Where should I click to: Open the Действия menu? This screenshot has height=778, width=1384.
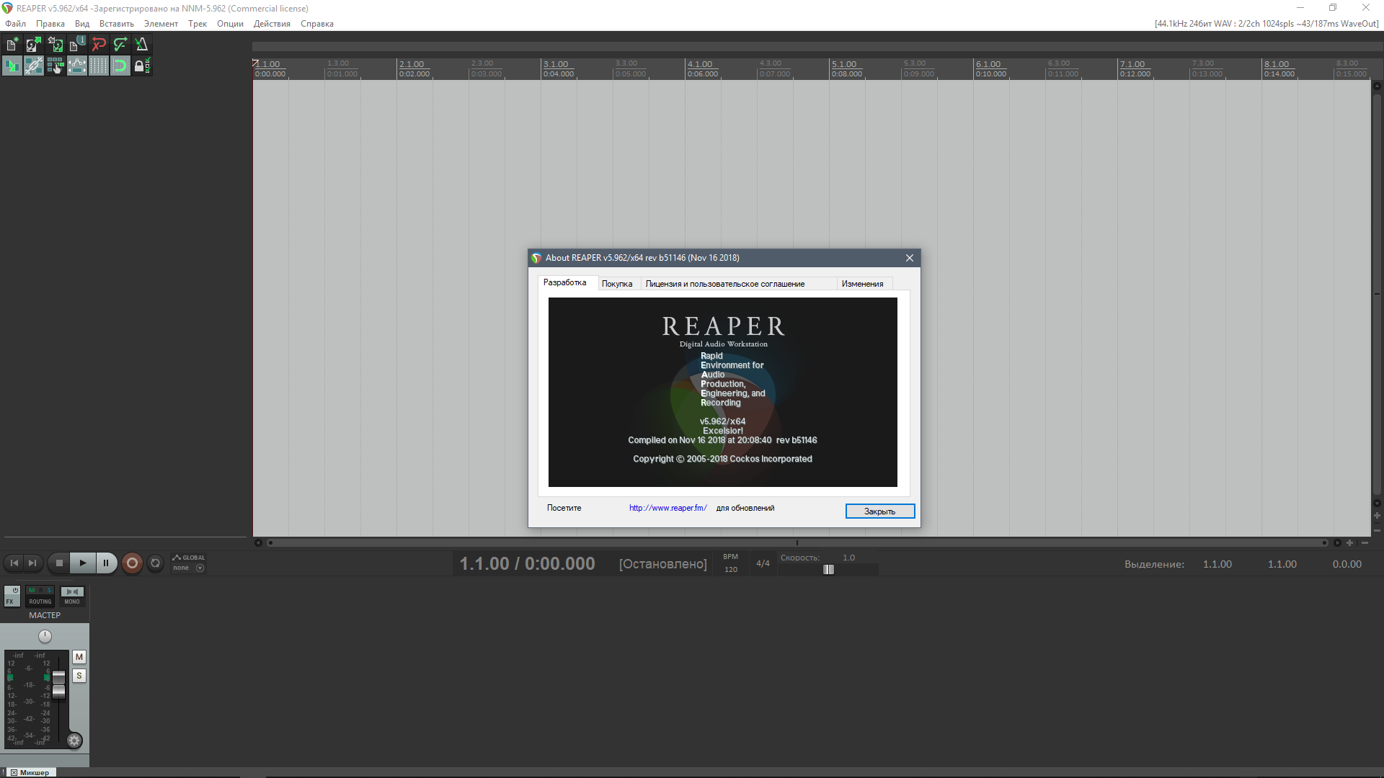[272, 24]
